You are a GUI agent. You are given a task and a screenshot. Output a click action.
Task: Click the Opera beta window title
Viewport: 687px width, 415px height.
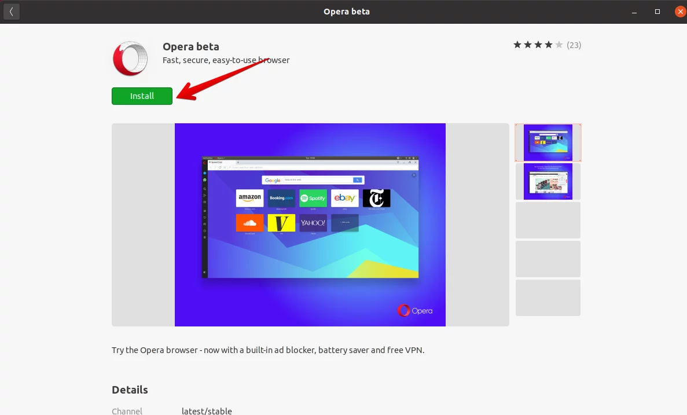tap(347, 12)
